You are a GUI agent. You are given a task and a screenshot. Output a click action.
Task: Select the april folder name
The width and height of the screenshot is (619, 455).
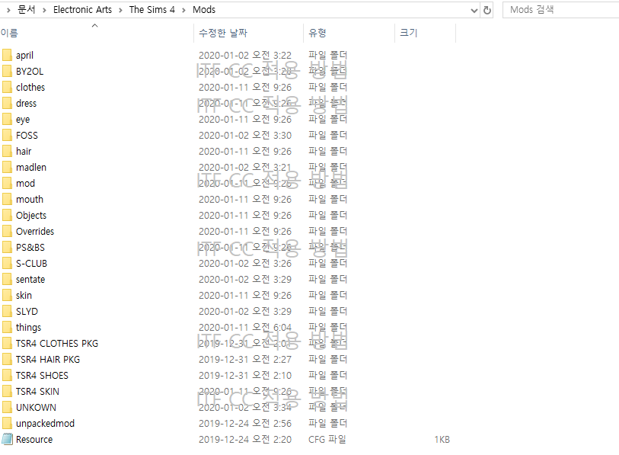point(24,56)
